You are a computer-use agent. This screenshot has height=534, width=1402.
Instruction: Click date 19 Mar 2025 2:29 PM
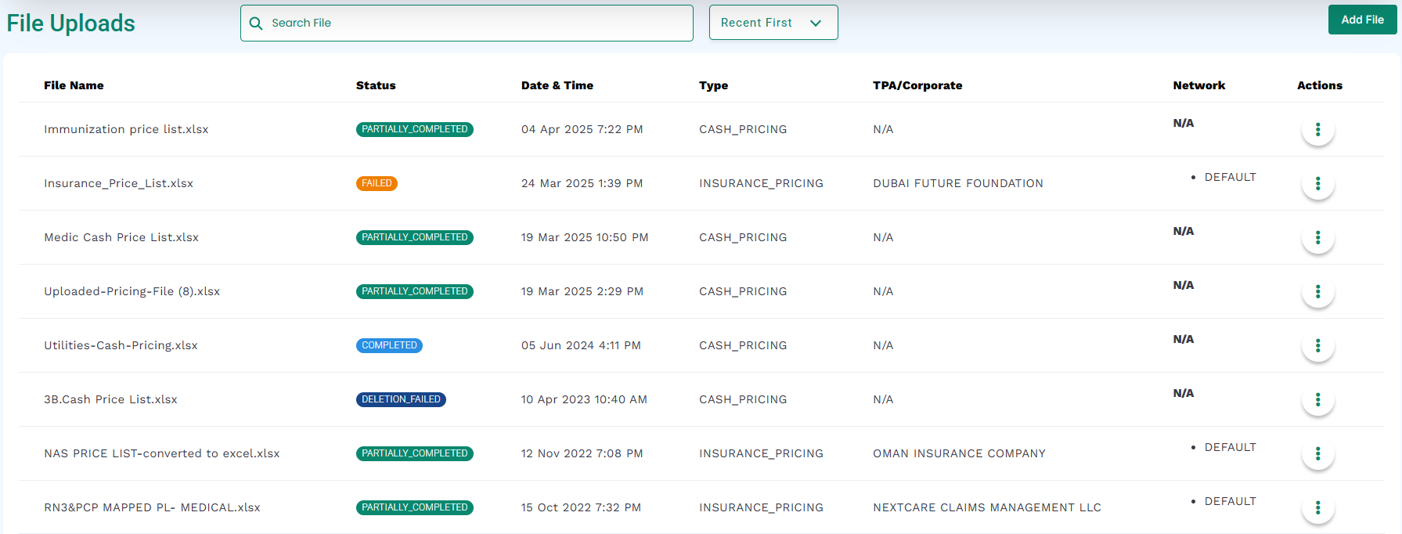582,291
